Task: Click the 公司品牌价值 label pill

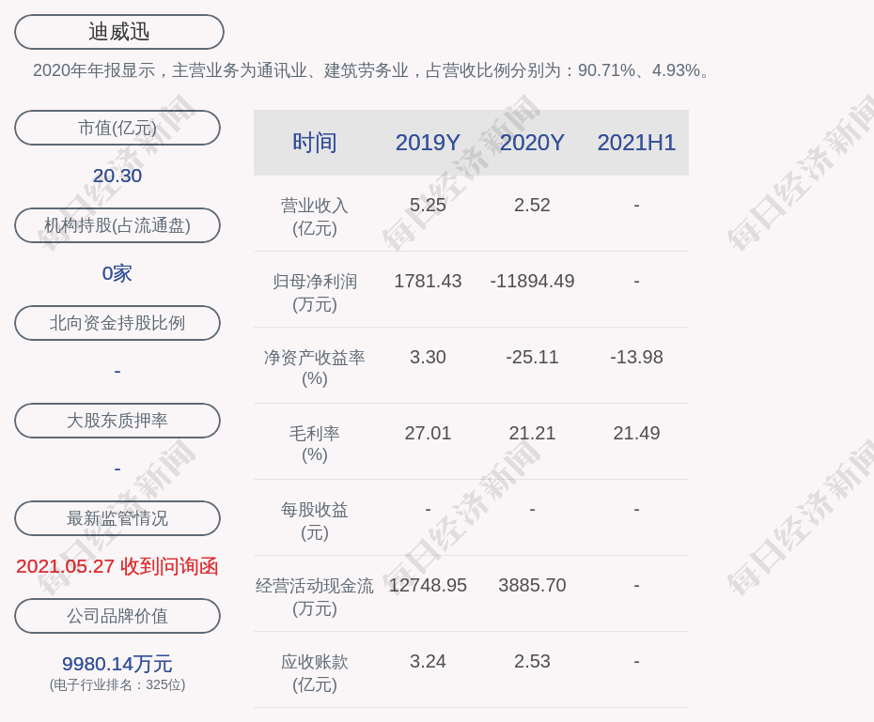Action: click(117, 616)
